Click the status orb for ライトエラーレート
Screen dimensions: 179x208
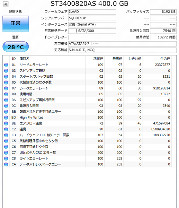pyautogui.click(x=6, y=158)
